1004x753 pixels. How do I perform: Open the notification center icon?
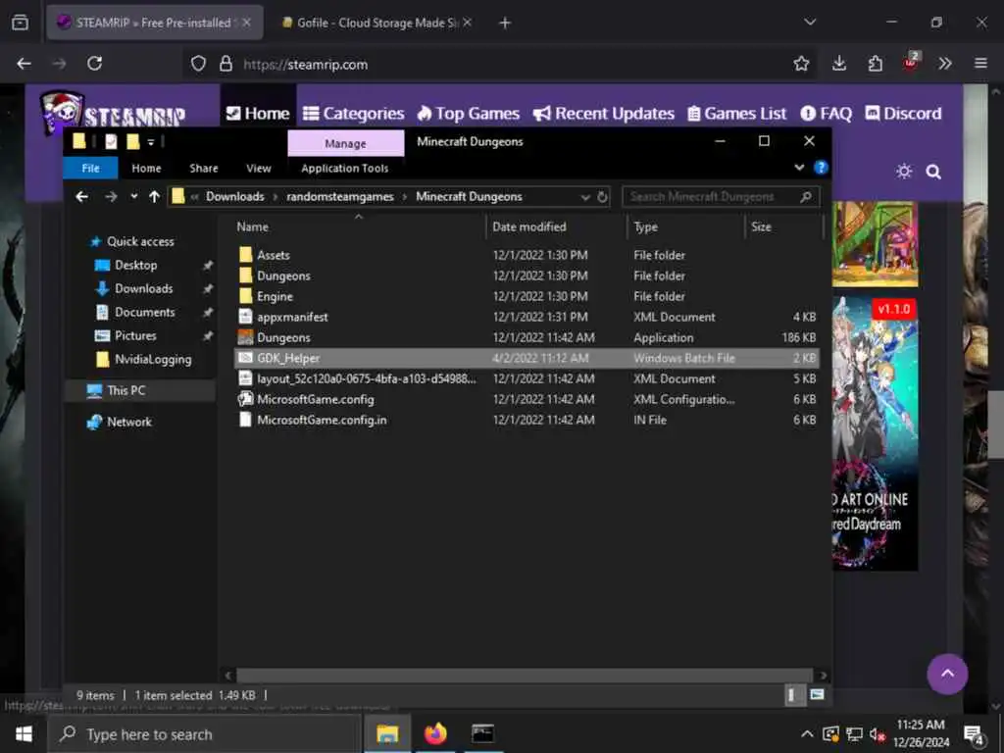tap(974, 735)
